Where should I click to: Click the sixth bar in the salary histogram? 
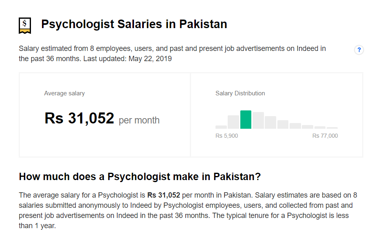[283, 125]
